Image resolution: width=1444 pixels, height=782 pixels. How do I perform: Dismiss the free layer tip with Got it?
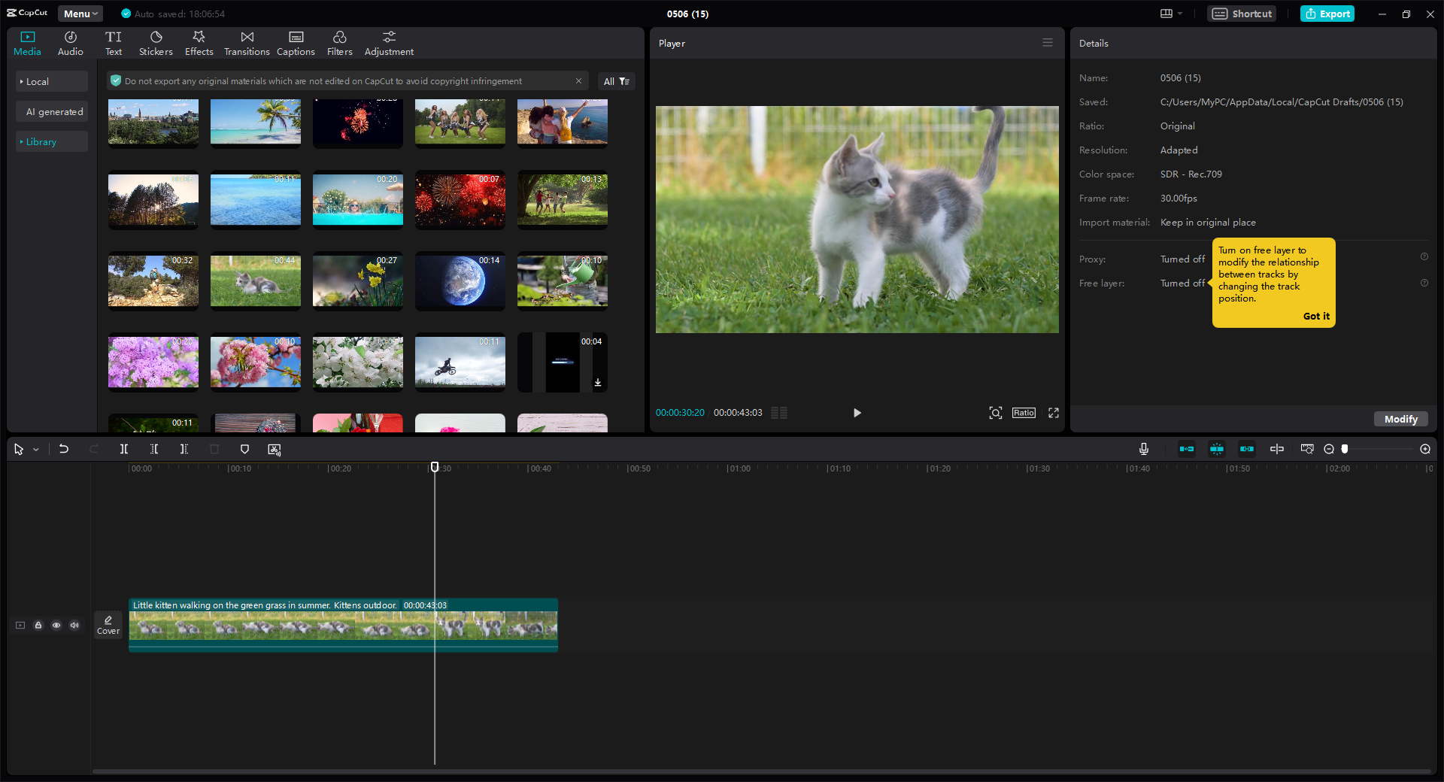coord(1316,316)
